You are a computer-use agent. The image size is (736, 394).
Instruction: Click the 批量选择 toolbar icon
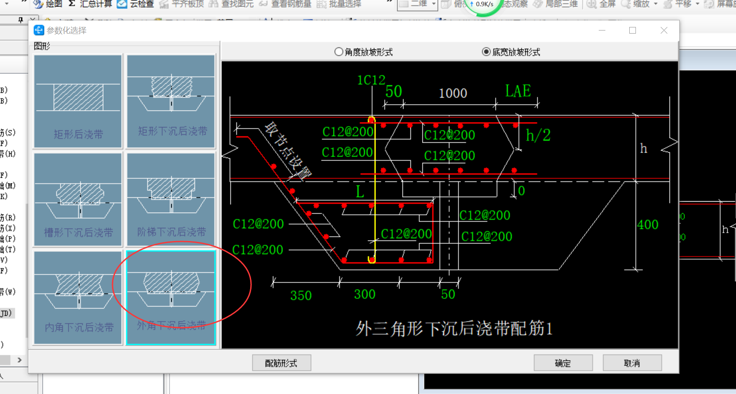point(322,4)
